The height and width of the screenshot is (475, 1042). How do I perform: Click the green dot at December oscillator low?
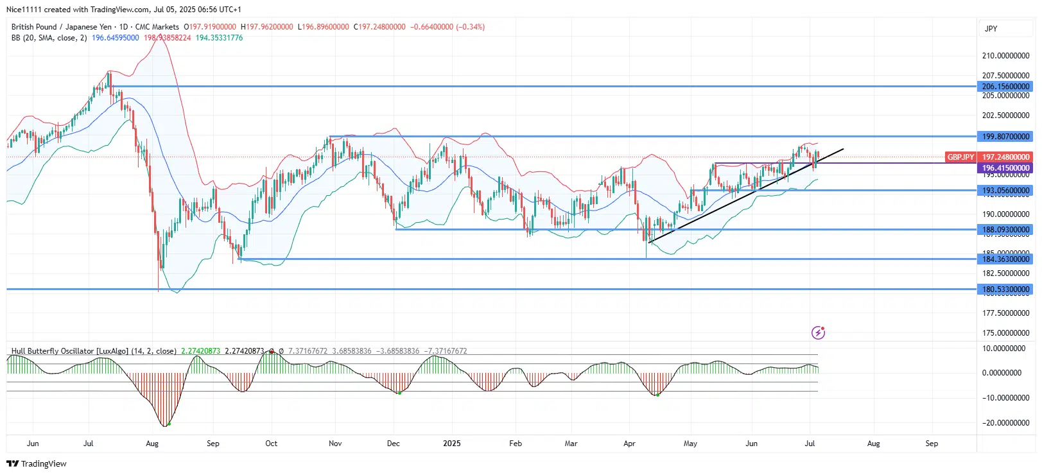pyautogui.click(x=399, y=393)
